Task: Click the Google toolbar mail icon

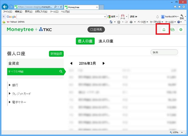Action: (x=123, y=17)
